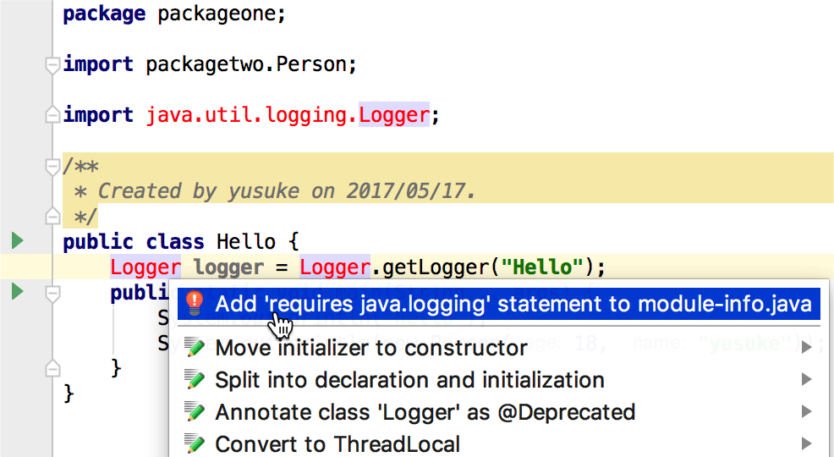
Task: Click the "Hello" string literal
Action: 541,267
